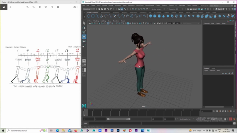
Task: Open the Deform menu in Maya
Action: tap(171, 5)
